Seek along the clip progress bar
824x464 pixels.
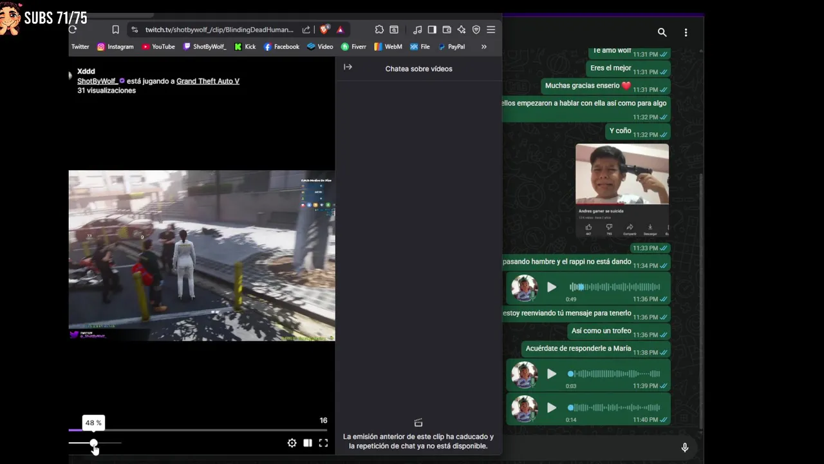coord(198,430)
